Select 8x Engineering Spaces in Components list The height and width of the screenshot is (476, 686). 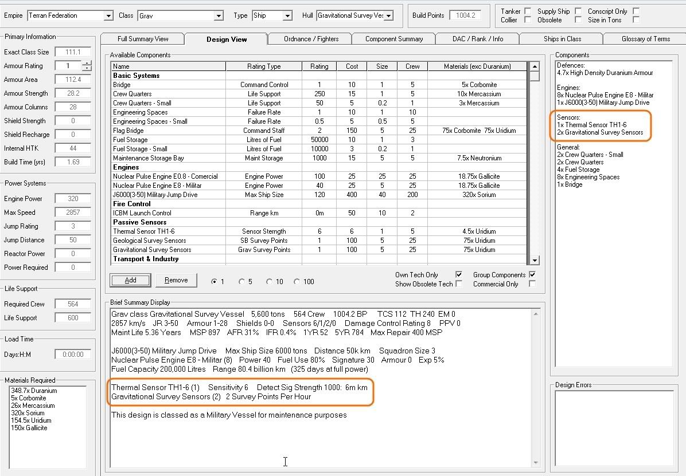[588, 177]
